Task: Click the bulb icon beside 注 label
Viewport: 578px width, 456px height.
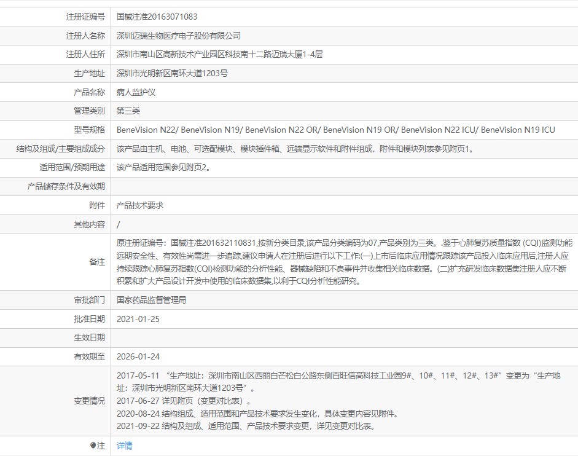Action: 93,446
